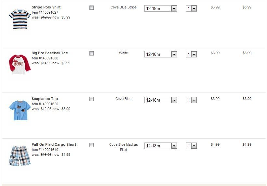Image resolution: width=267 pixels, height=186 pixels.
Task: Open quantity dropdown for Stripe Polo Shirt
Action: 192,9
